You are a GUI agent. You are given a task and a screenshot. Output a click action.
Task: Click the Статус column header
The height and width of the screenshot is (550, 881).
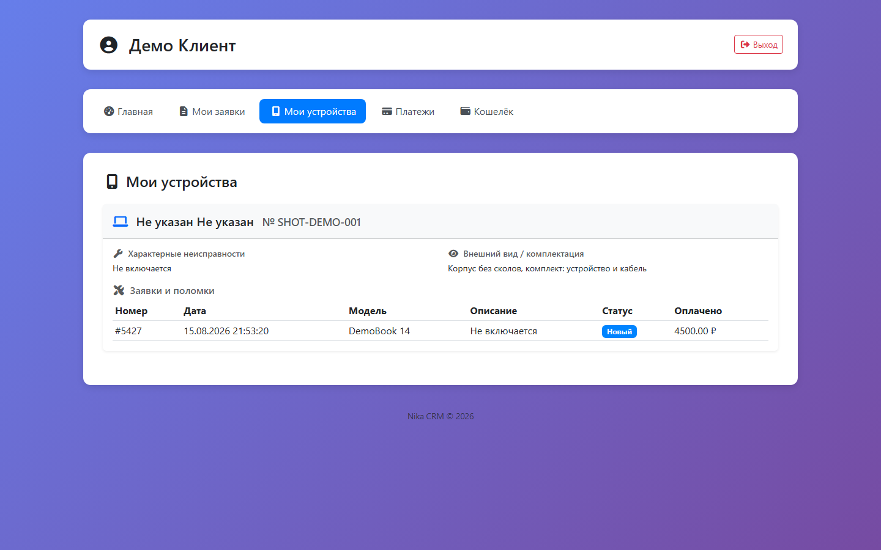(x=617, y=310)
